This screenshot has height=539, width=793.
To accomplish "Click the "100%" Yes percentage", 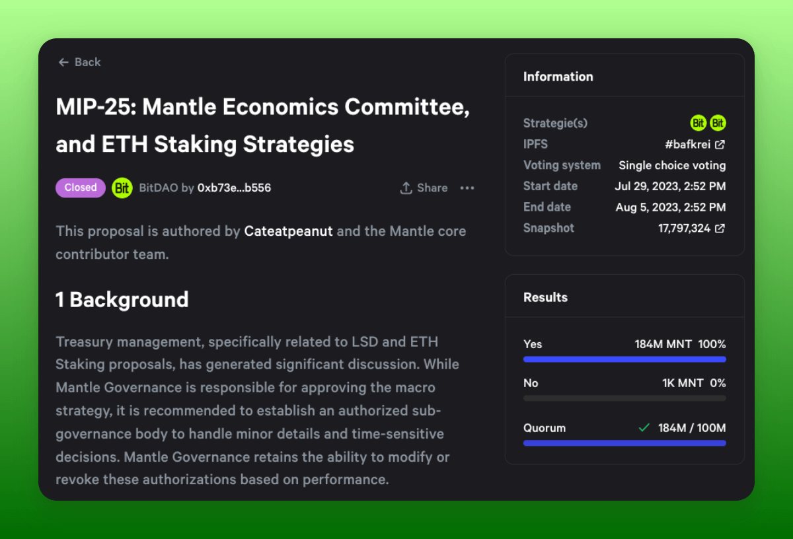I will coord(712,344).
